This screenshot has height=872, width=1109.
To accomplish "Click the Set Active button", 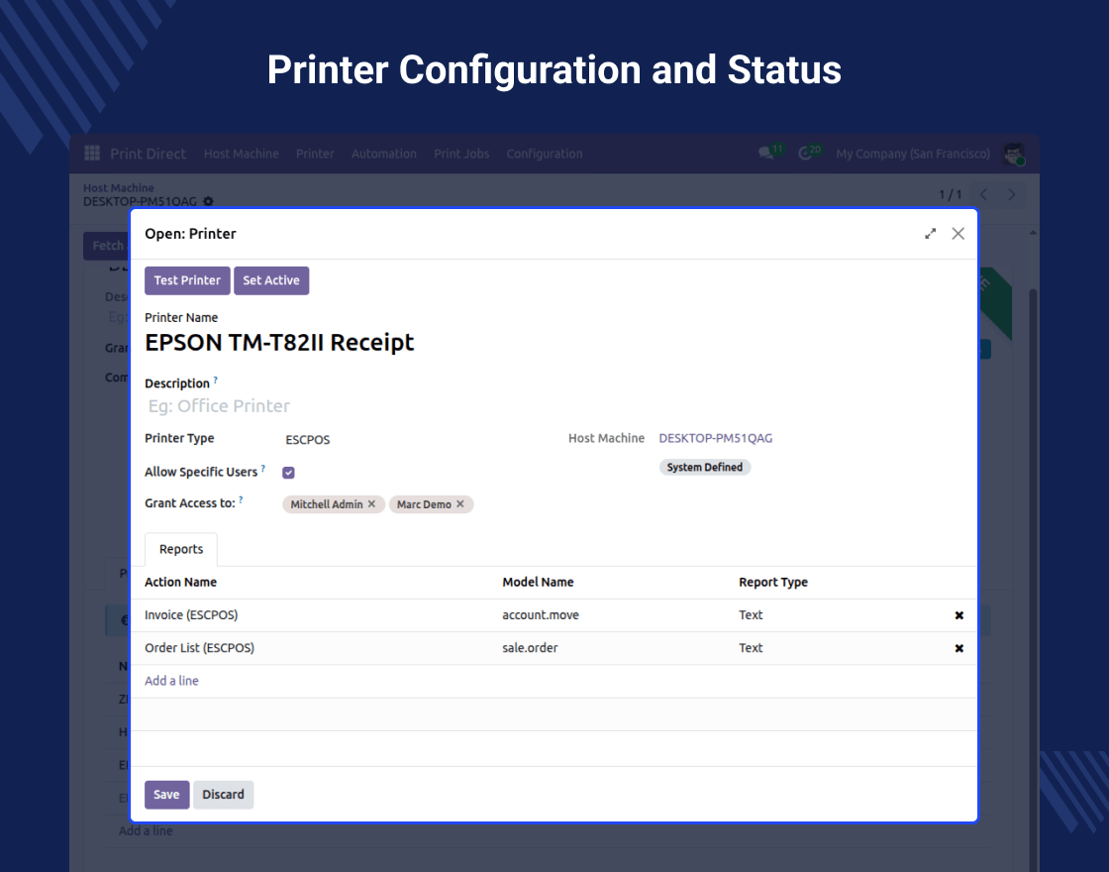I will tap(271, 280).
